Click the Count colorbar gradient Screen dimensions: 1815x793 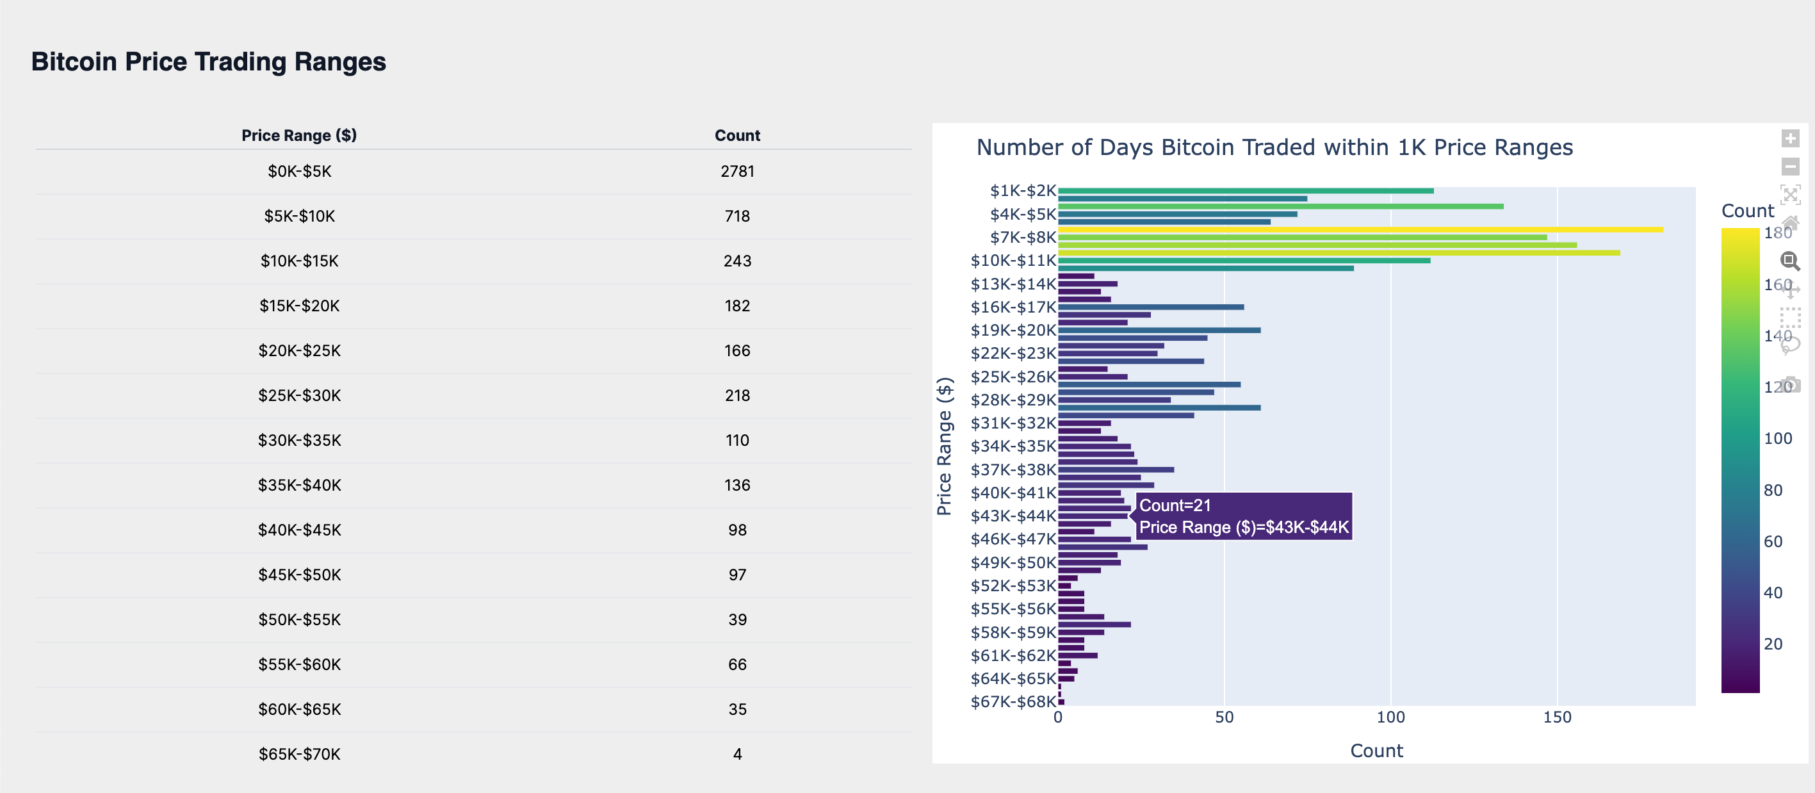pyautogui.click(x=1739, y=459)
